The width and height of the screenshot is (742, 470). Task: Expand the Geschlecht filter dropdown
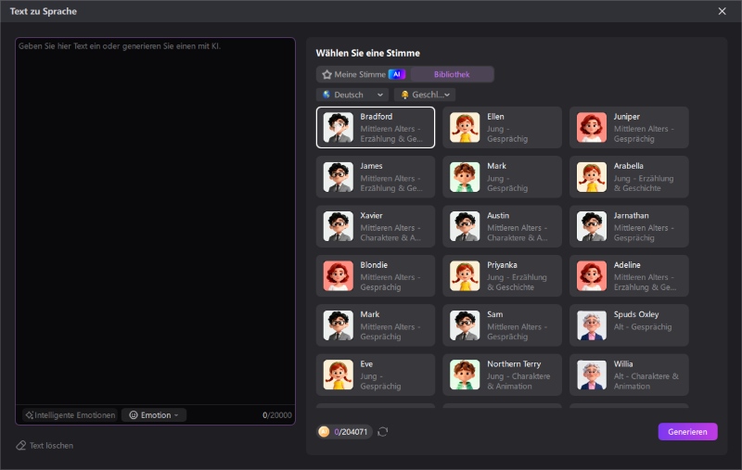coord(425,95)
